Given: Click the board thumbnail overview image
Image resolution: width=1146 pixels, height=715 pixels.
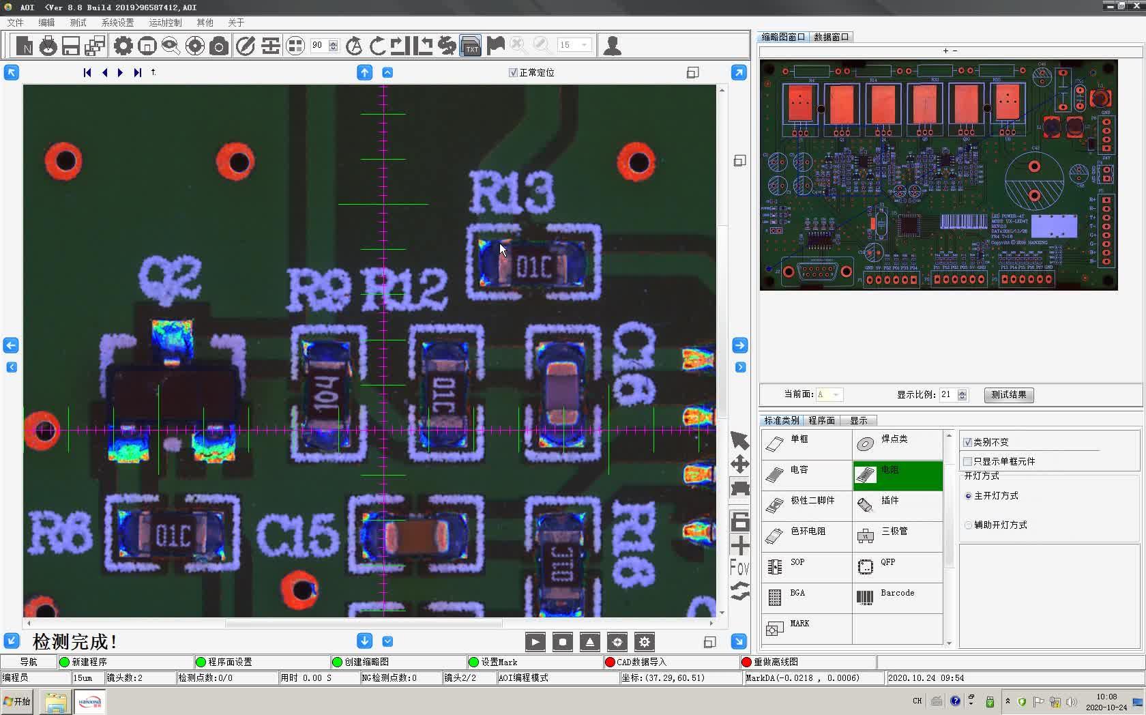Looking at the screenshot, I should tap(939, 175).
